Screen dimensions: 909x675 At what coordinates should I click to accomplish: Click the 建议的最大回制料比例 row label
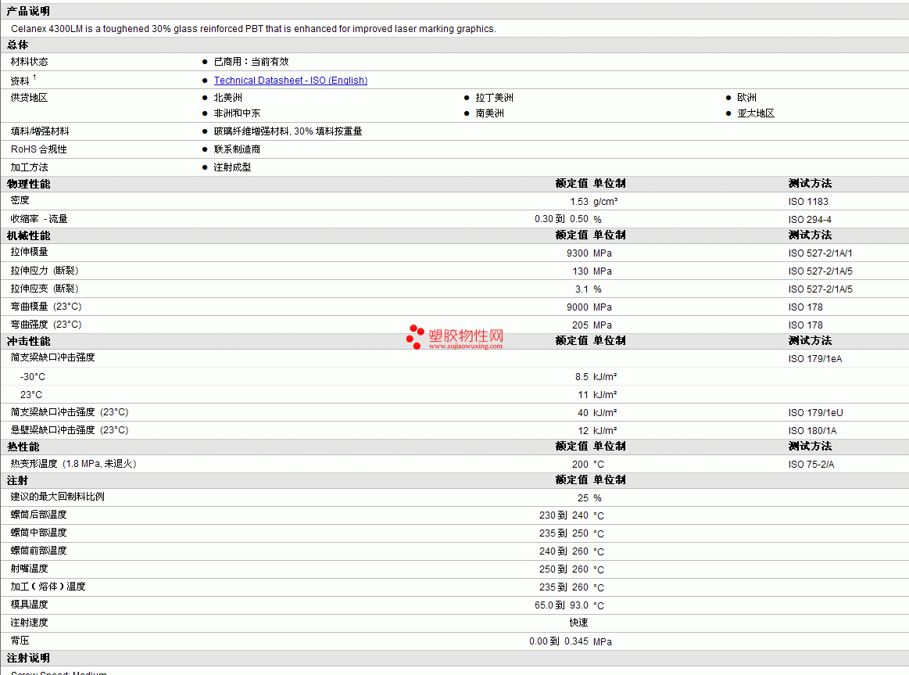57,497
